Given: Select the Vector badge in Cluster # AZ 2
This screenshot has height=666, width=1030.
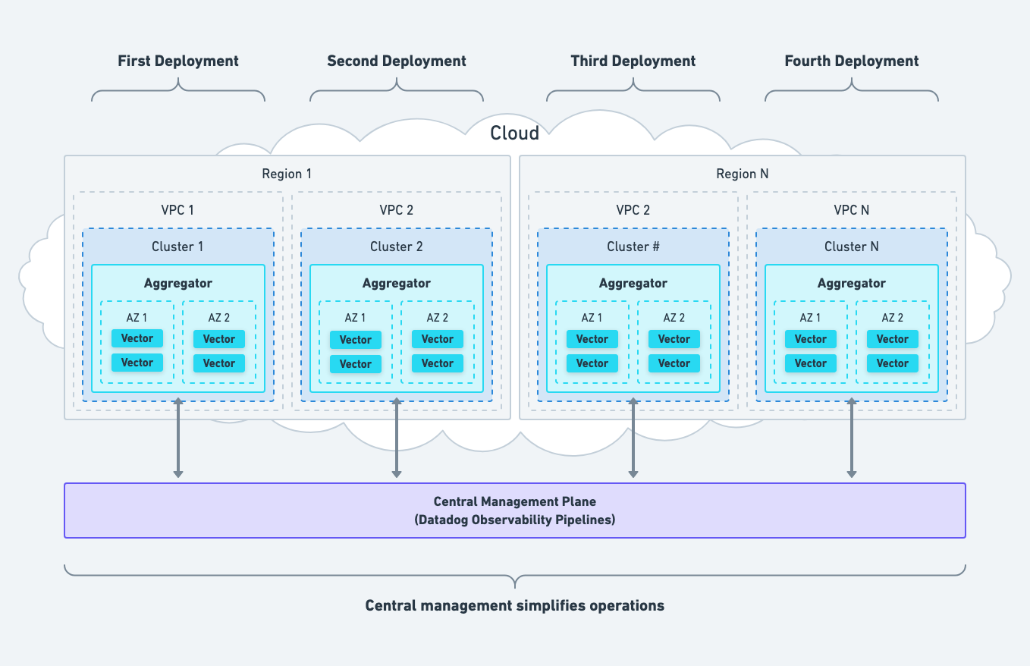Looking at the screenshot, I should [x=674, y=339].
